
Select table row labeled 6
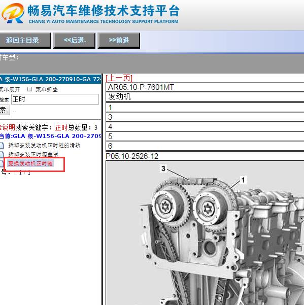point(205,146)
